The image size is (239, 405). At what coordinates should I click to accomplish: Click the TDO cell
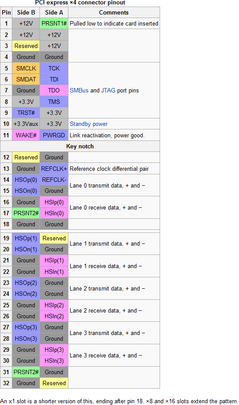(54, 90)
